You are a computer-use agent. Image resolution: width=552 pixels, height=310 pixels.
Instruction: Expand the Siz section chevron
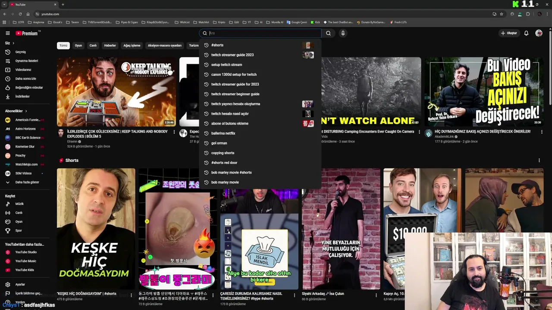tap(13, 43)
